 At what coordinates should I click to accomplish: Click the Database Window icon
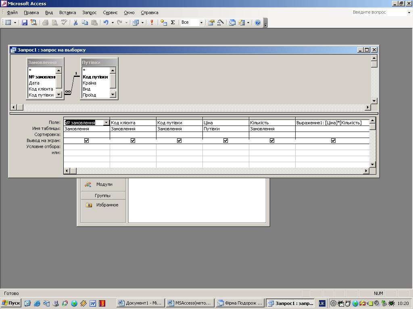coord(232,23)
